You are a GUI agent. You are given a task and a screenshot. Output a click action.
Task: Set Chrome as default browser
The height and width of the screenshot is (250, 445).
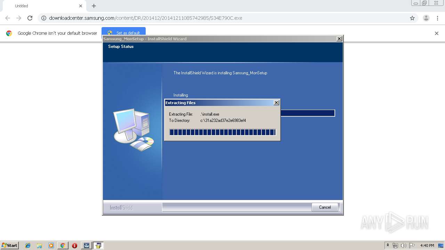123,33
